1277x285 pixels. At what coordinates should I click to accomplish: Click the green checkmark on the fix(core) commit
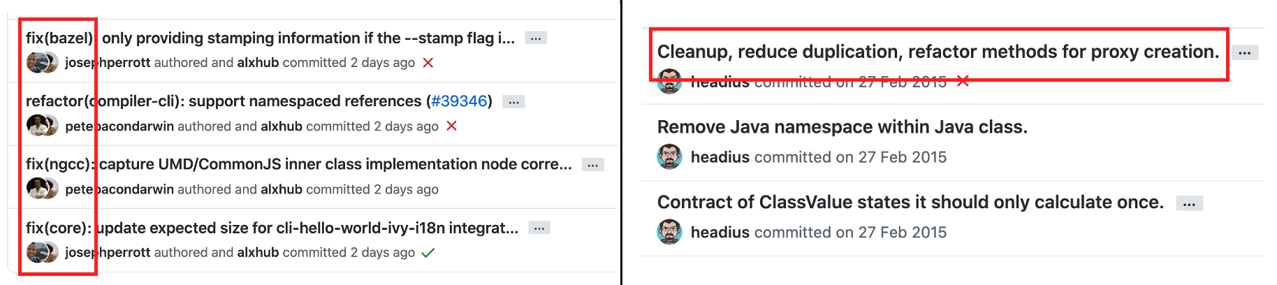pyautogui.click(x=428, y=252)
